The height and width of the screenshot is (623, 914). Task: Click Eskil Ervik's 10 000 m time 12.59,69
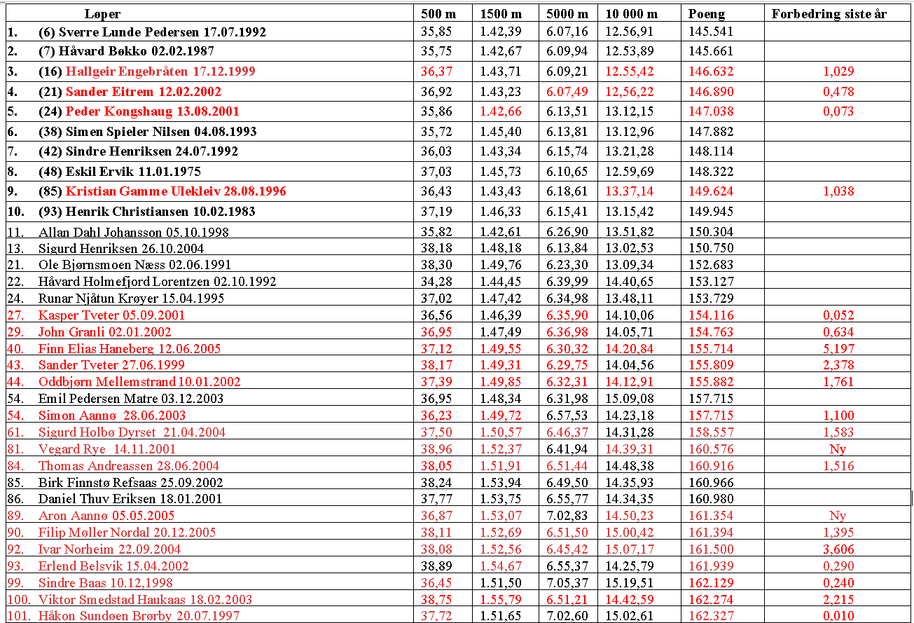tap(629, 172)
